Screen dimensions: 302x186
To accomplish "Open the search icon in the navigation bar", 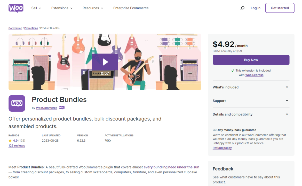I will click(x=242, y=8).
